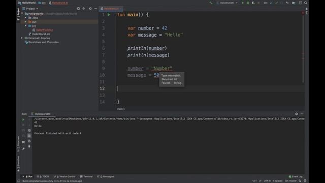Click the Build project hammer icon
This screenshot has height=183, width=325.
(x=211, y=3)
